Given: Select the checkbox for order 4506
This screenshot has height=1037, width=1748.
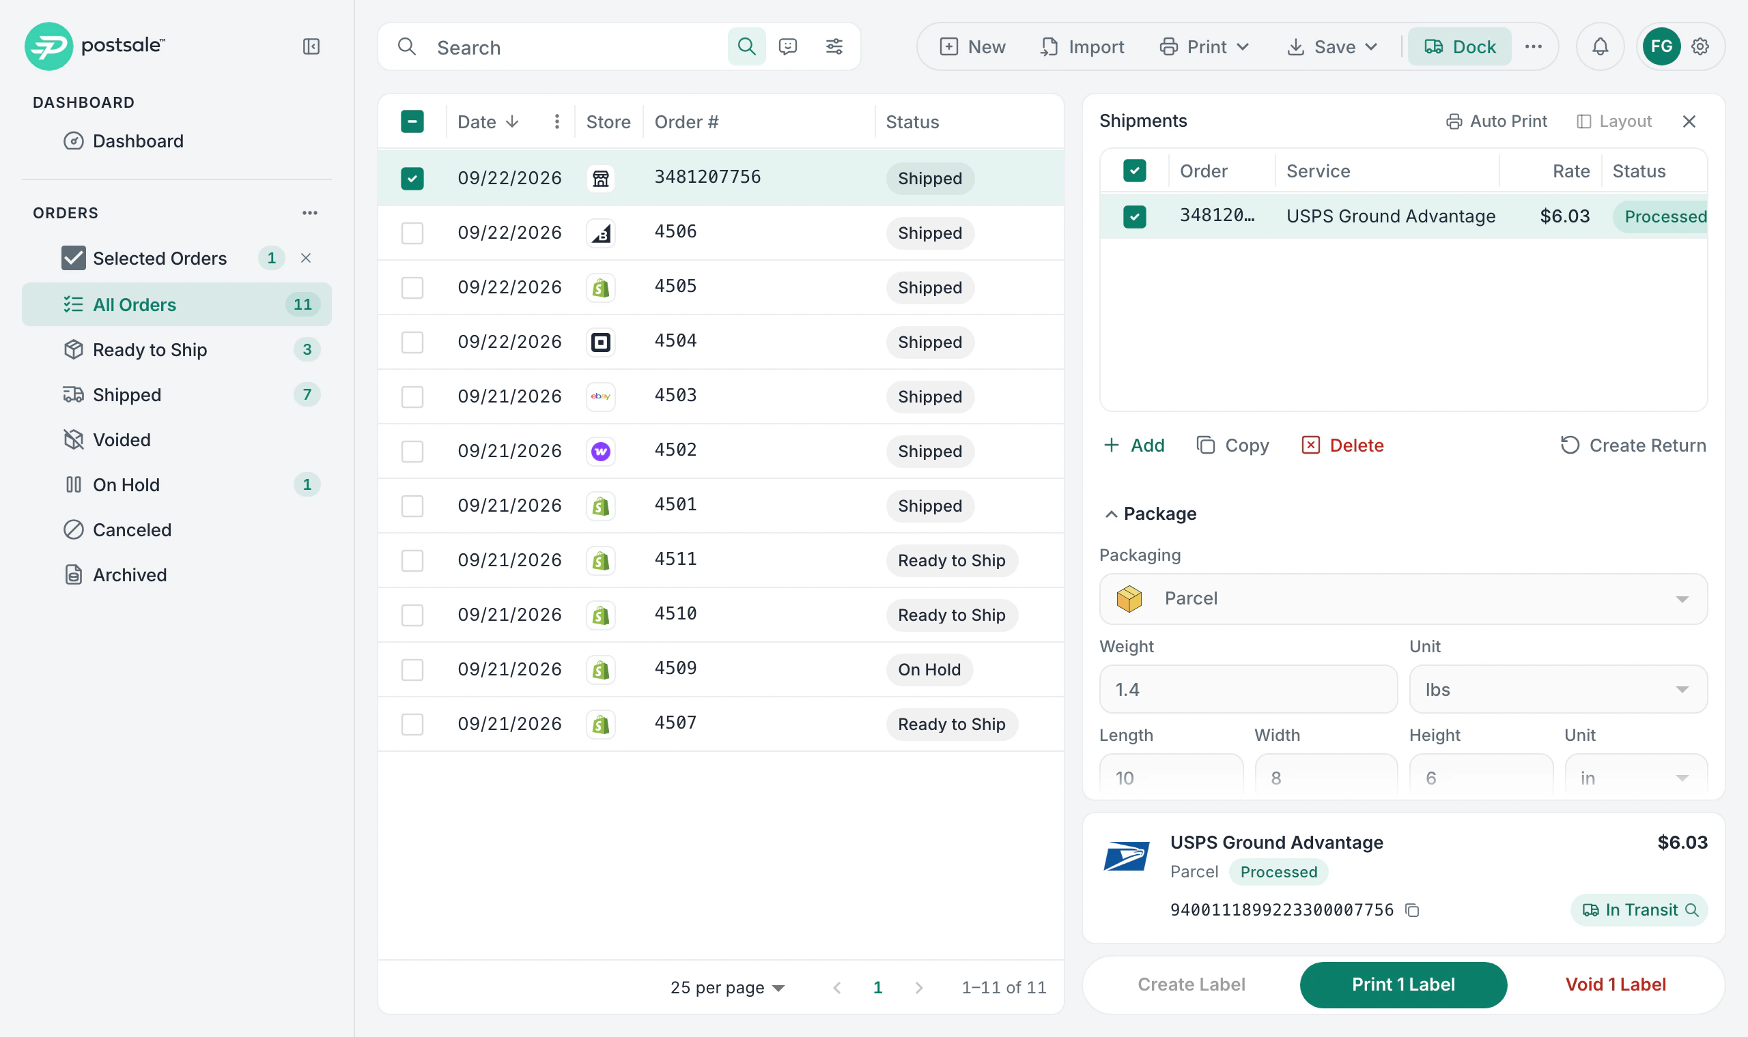Looking at the screenshot, I should [412, 233].
